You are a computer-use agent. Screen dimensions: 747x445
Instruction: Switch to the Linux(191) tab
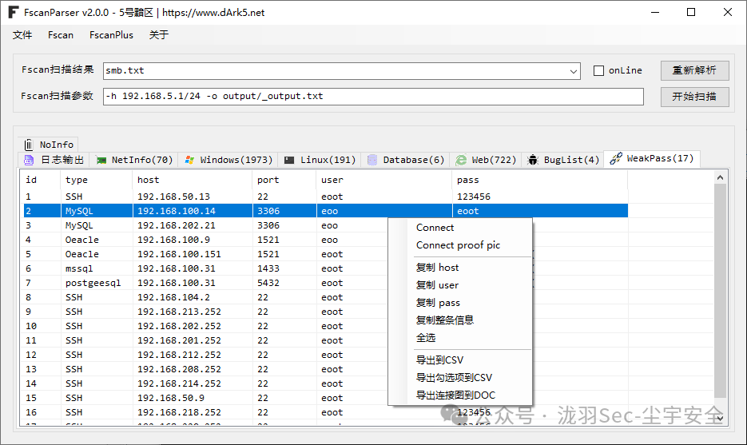320,160
